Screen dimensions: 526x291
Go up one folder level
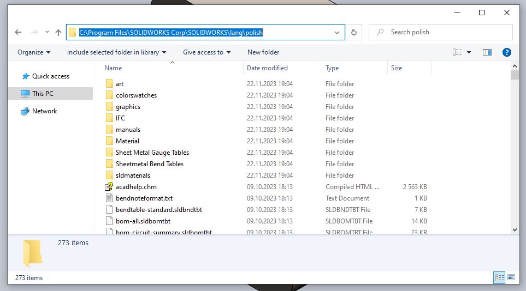pyautogui.click(x=58, y=32)
